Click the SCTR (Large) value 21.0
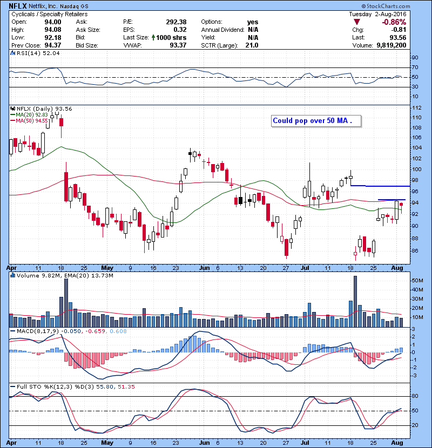 (x=252, y=45)
